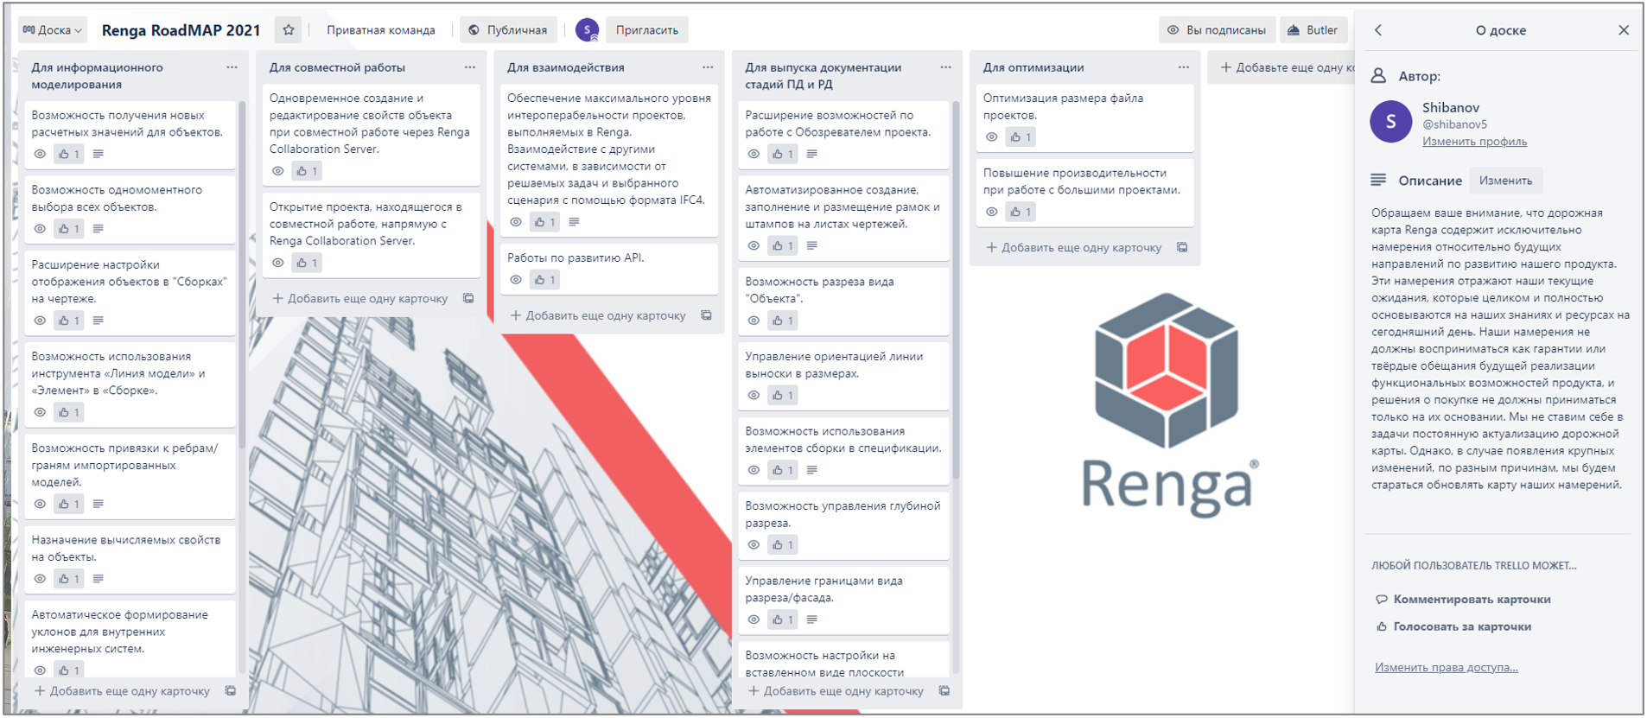1647x718 pixels.
Task: Click the board title Renga RoadMAP 2021
Action: click(x=181, y=30)
